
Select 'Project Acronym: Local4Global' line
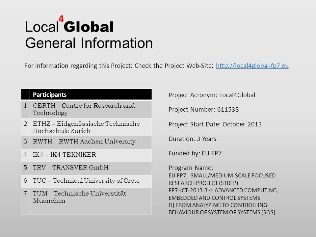(212, 95)
